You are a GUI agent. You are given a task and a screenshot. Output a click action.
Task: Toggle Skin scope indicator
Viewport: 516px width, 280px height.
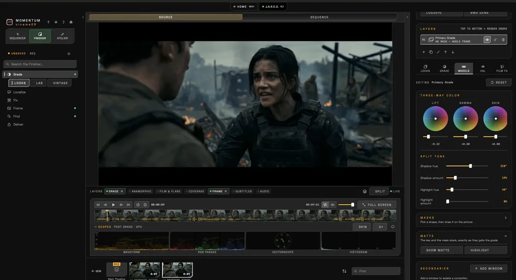(x=362, y=227)
